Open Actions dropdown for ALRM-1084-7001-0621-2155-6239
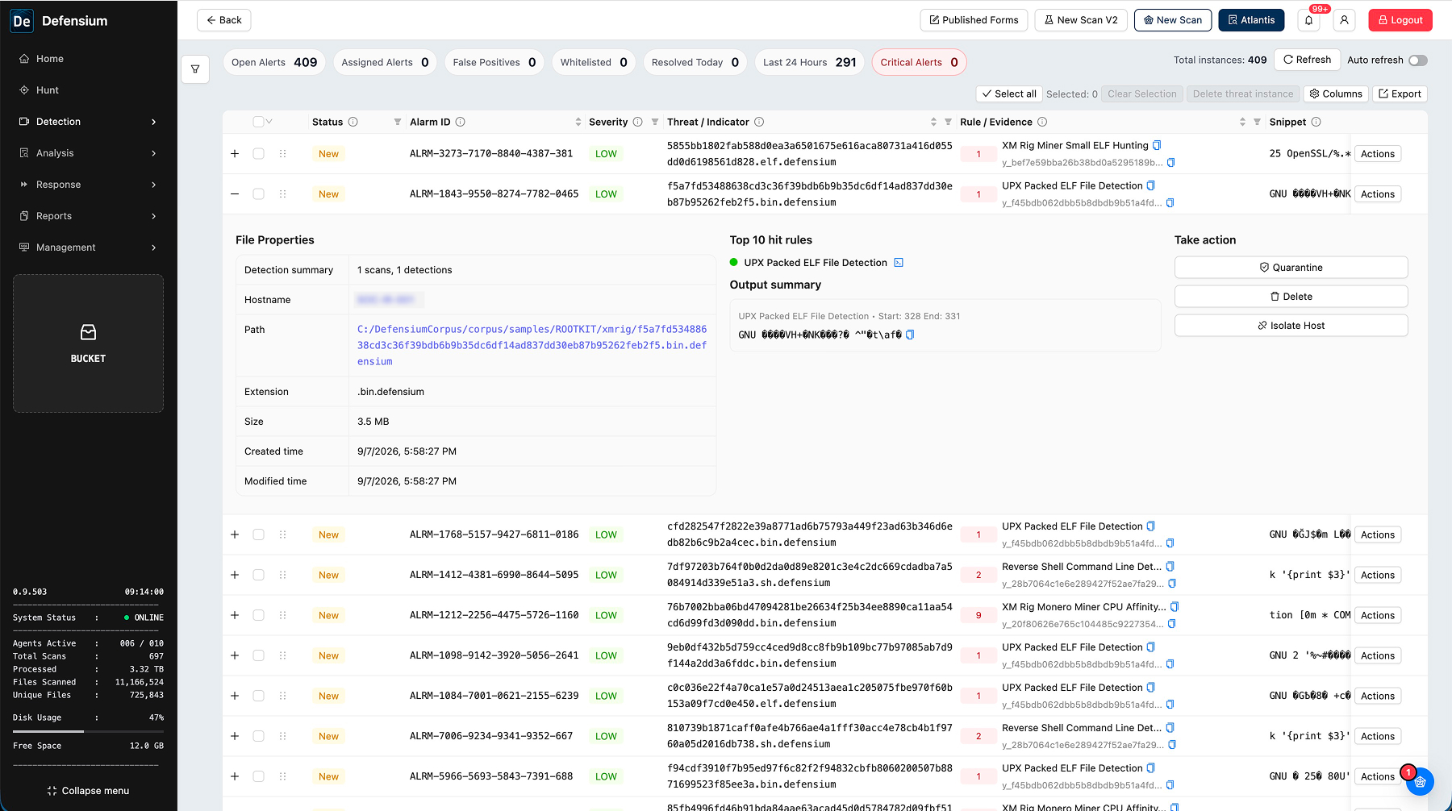Viewport: 1452px width, 811px height. [x=1377, y=696]
